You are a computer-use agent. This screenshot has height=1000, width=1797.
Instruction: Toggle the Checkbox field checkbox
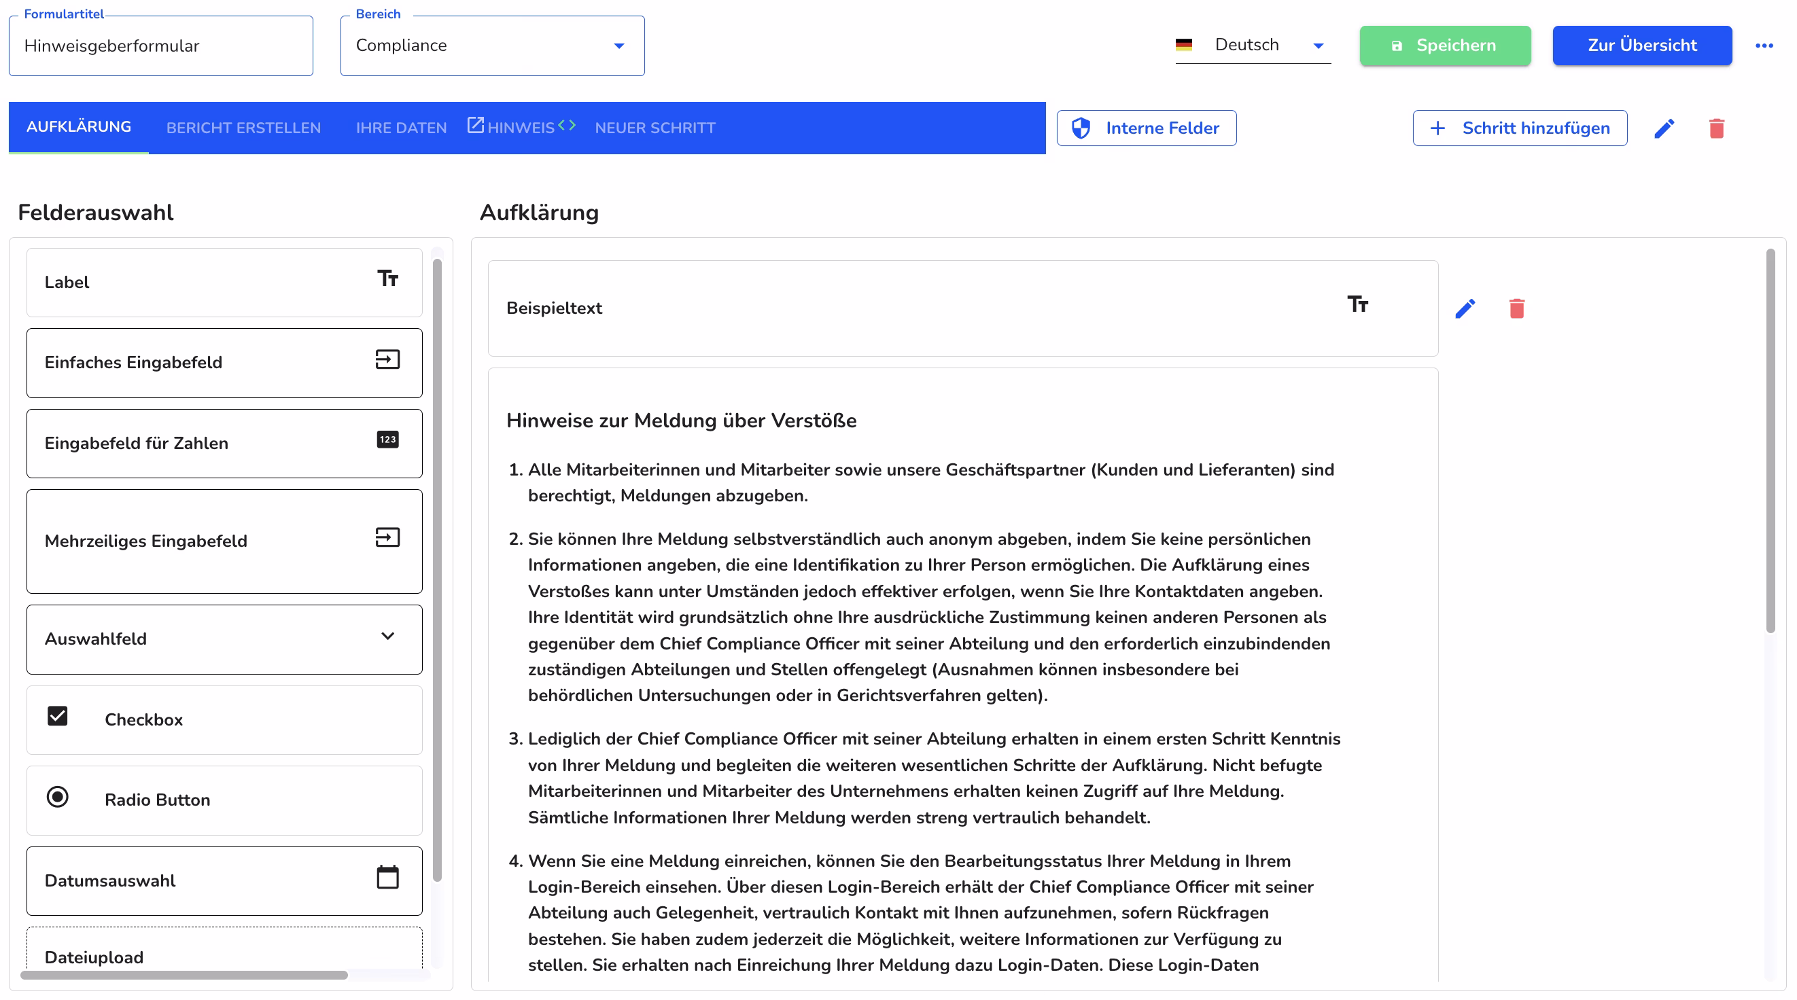point(57,716)
